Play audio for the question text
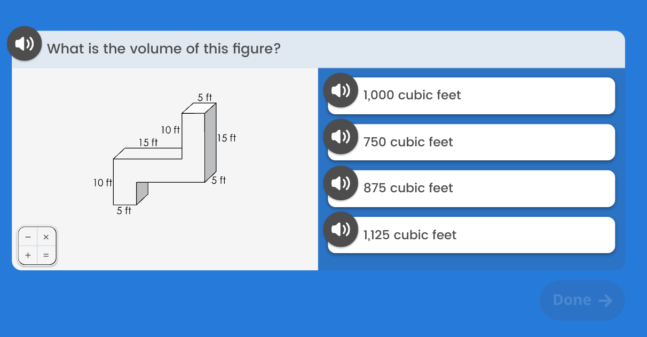 (x=25, y=43)
